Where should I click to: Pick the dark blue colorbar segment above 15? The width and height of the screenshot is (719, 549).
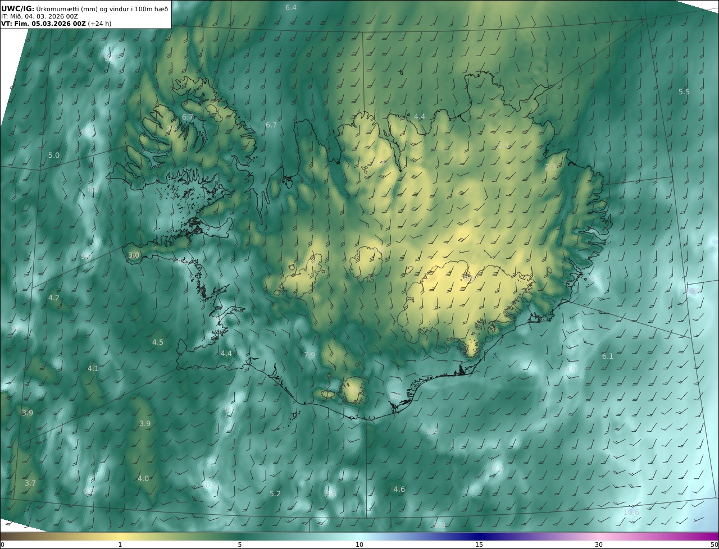479,536
